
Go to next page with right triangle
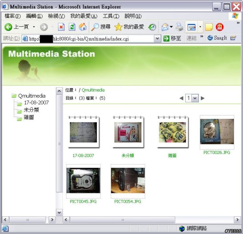[x=202, y=98]
